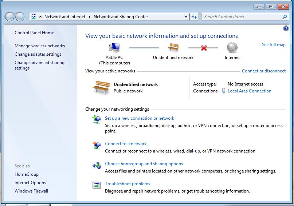The width and height of the screenshot is (294, 206).
Task: Open Help via the question mark icon
Action: tap(286, 28)
